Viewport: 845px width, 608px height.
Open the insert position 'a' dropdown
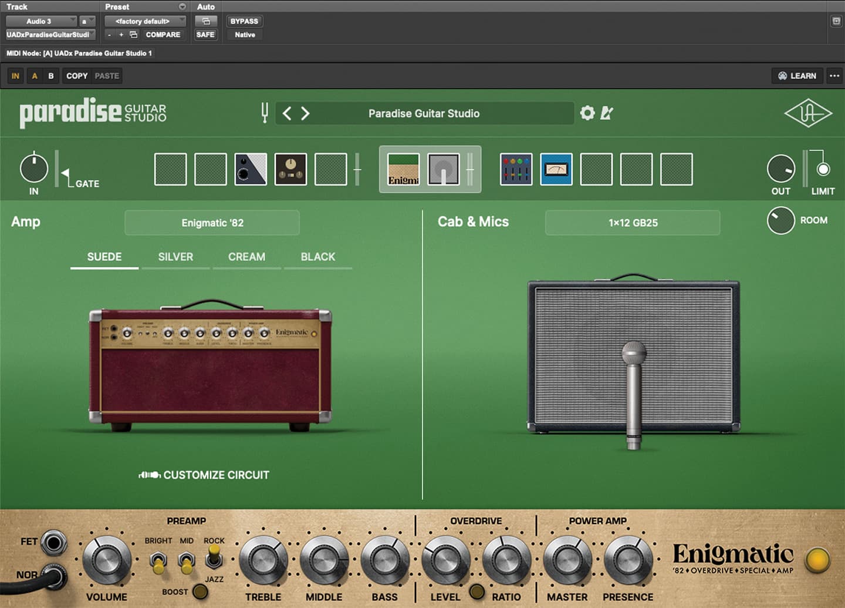[x=86, y=21]
